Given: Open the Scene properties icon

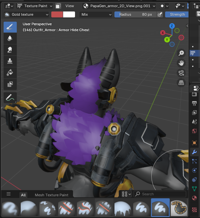Looking at the screenshot, I should pyautogui.click(x=194, y=122).
